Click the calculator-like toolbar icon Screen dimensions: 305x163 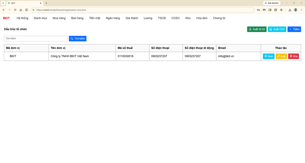click(276, 10)
